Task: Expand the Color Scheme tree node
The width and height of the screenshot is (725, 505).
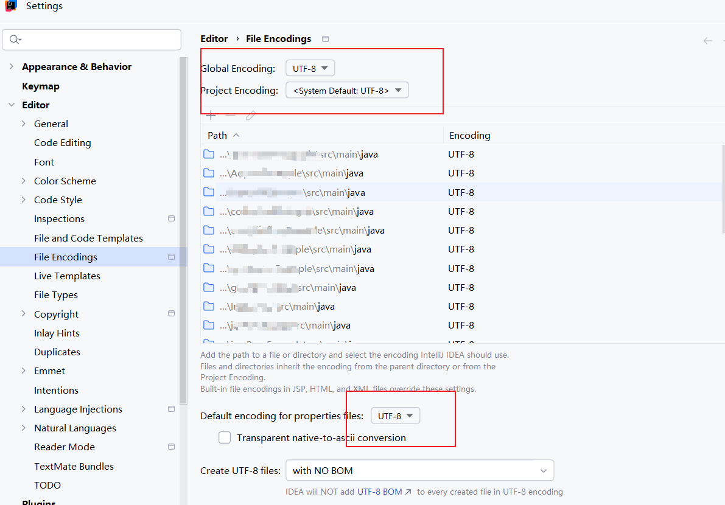Action: click(24, 181)
